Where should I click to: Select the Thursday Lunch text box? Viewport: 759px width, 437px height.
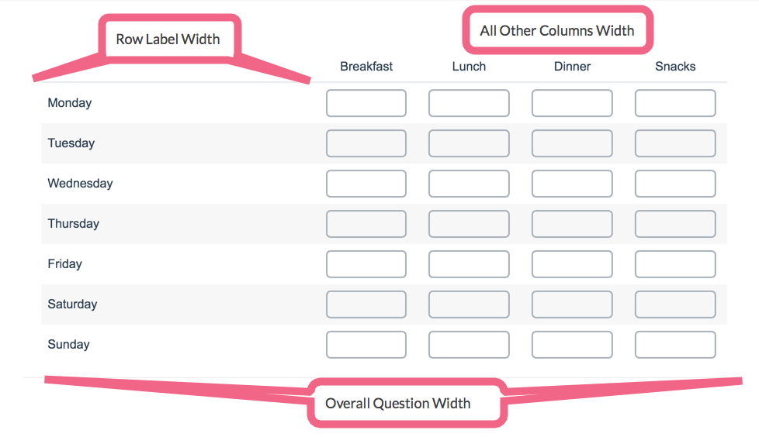469,224
